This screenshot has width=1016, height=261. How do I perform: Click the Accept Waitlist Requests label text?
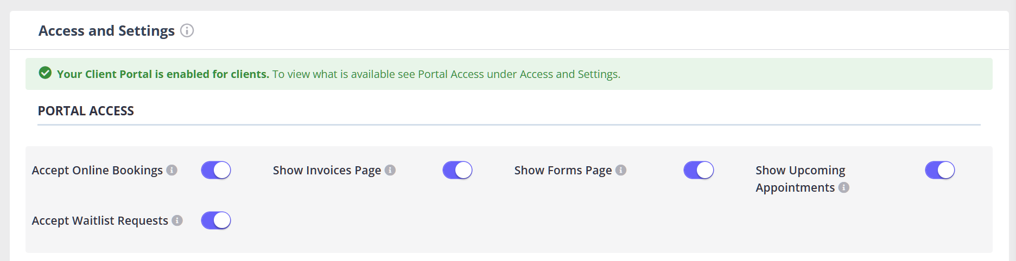pyautogui.click(x=100, y=220)
